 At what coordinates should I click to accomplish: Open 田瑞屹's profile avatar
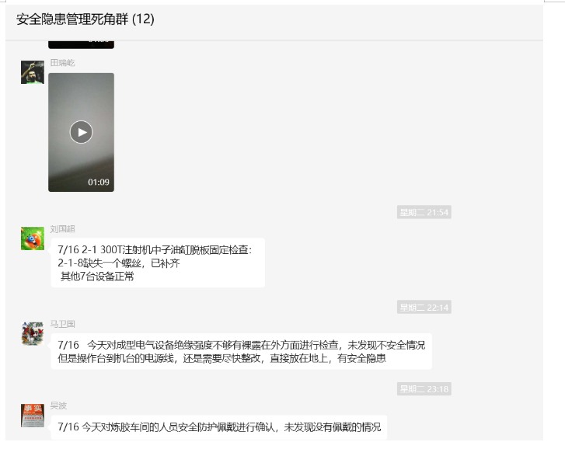coord(33,72)
